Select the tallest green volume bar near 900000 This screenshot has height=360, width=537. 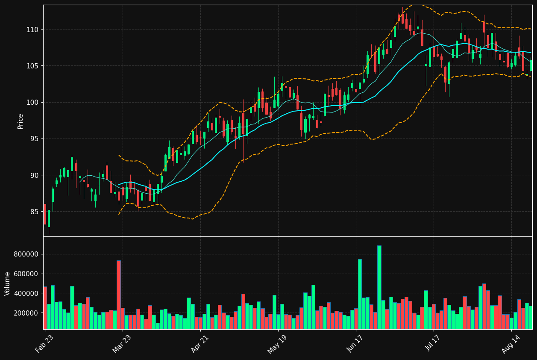[x=379, y=287]
